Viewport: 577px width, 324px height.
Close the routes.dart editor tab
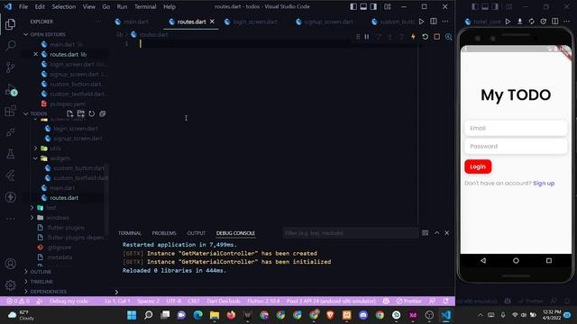212,22
